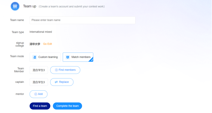212x113 pixels.
Task: Select captain chip 混合学生3
Action: (39, 82)
